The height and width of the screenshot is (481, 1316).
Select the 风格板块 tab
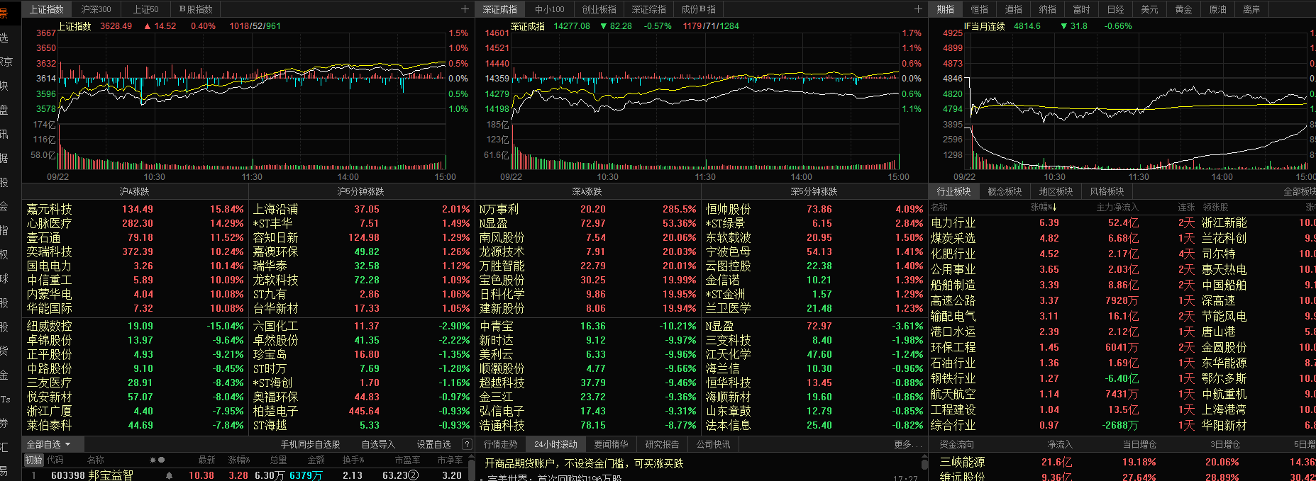1107,191
